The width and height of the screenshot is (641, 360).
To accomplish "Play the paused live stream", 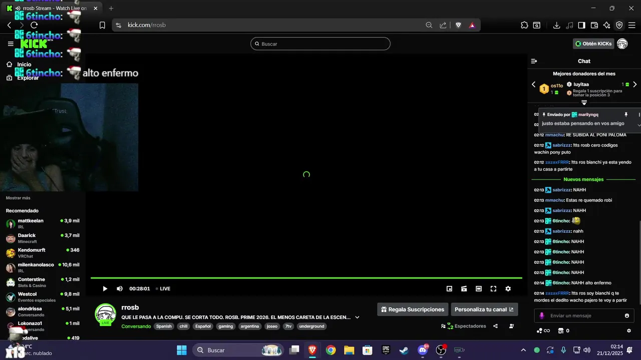I will coord(105,288).
